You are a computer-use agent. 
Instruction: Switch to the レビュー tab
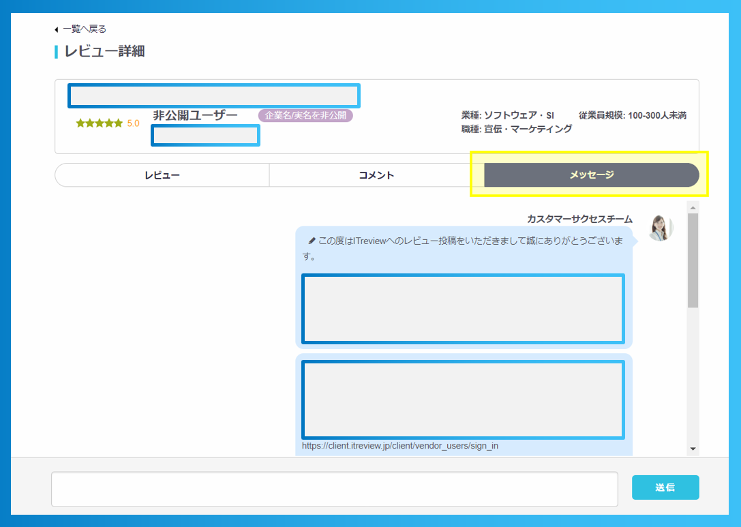point(162,175)
